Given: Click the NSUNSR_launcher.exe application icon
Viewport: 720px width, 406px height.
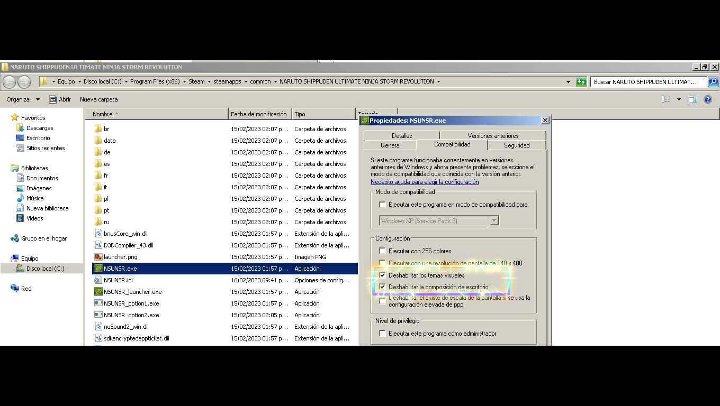Looking at the screenshot, I should coord(98,292).
